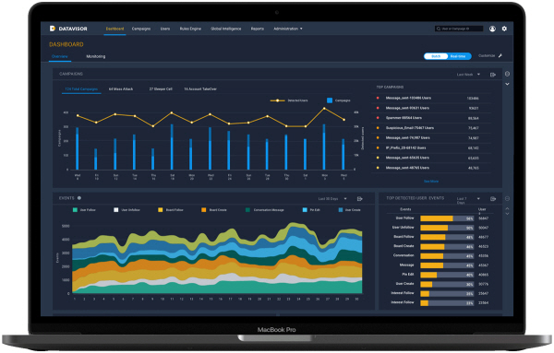Toggle User Follow legend series
The height and width of the screenshot is (353, 554).
click(x=84, y=210)
